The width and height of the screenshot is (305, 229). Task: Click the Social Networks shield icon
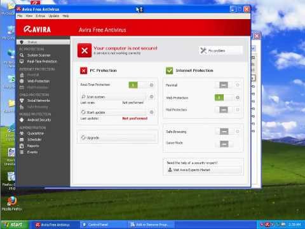tap(22, 101)
